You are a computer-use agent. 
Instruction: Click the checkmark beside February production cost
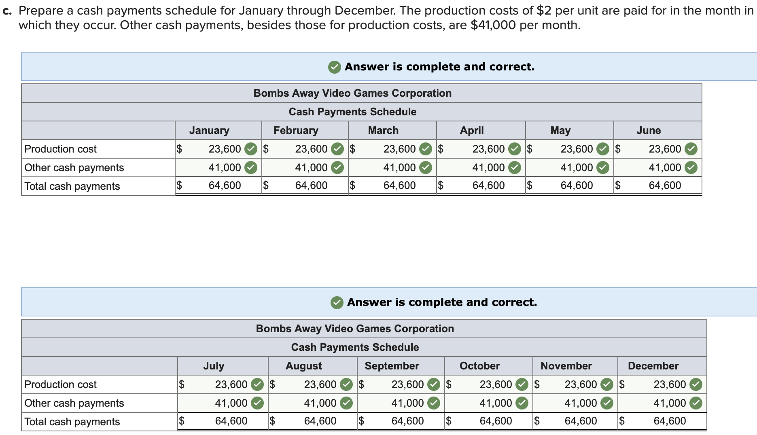coord(338,149)
